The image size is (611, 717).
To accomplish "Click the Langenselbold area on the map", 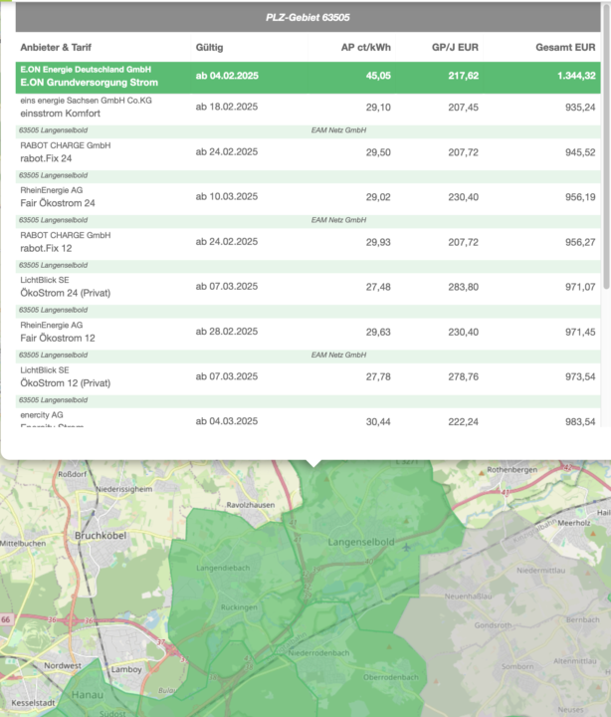I will coord(361,542).
